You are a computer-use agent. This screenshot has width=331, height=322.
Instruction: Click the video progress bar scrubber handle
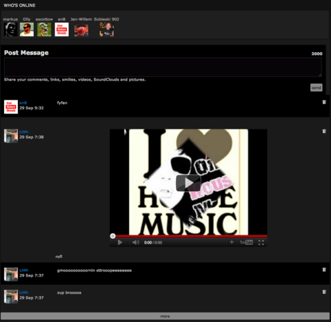click(112, 236)
